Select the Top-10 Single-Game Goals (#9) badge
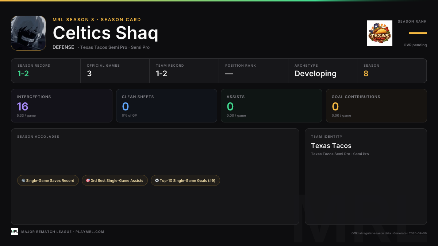This screenshot has height=246, width=438. tap(185, 180)
